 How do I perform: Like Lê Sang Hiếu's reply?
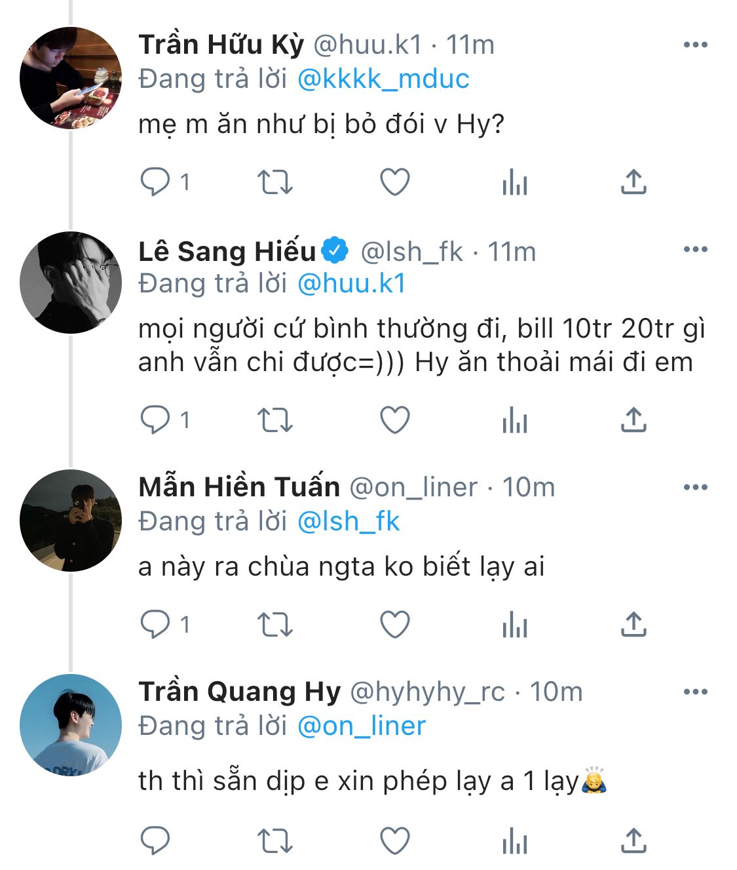point(395,420)
